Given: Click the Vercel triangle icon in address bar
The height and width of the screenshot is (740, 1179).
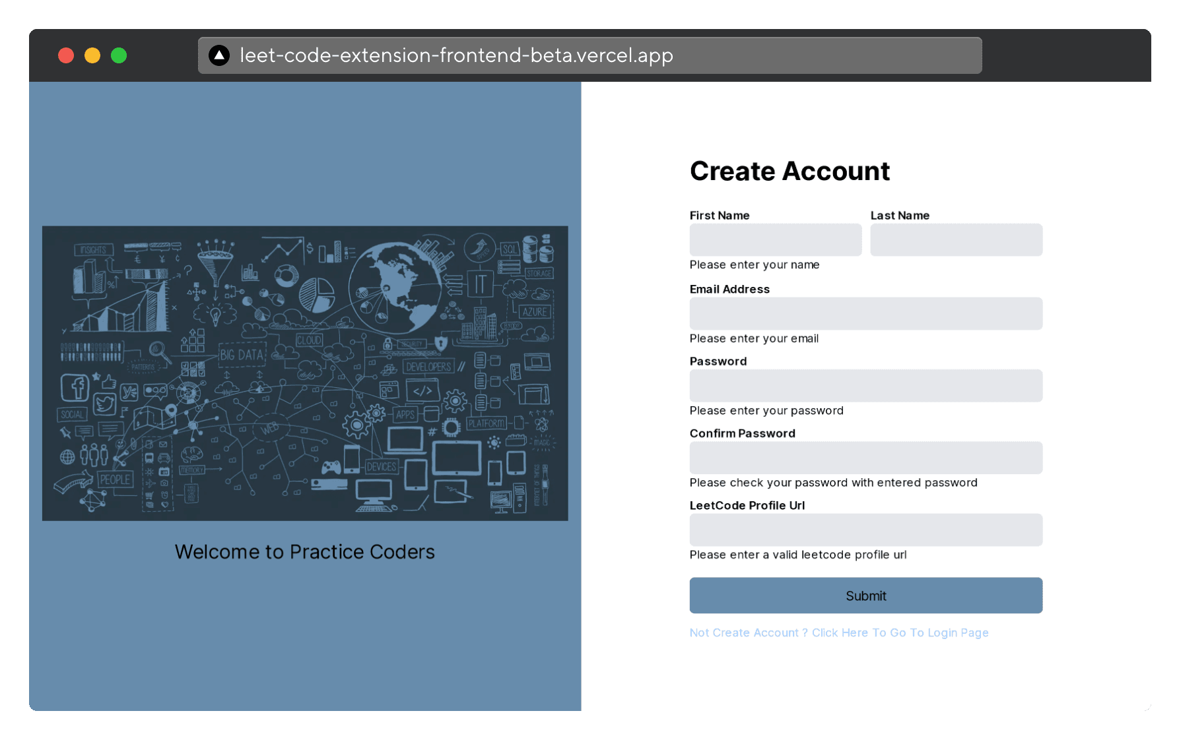Looking at the screenshot, I should pyautogui.click(x=218, y=55).
